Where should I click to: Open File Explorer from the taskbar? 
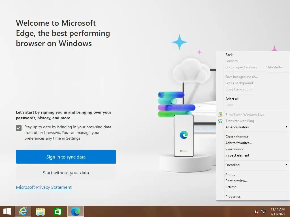40,211
